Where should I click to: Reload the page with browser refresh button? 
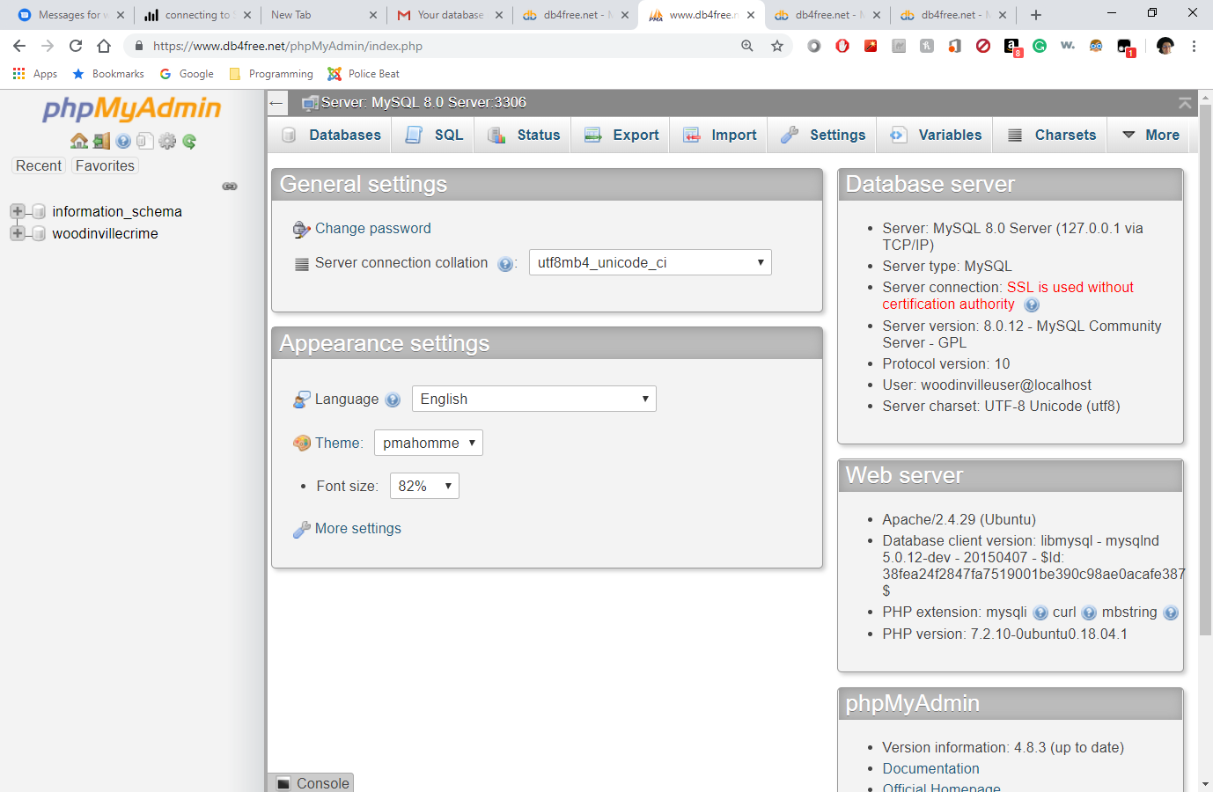tap(76, 46)
